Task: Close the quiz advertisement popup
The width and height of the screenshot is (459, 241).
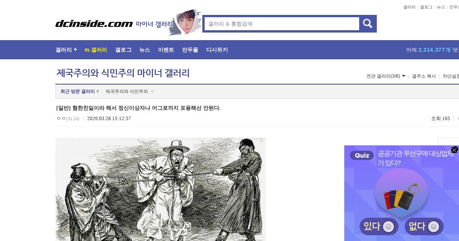Action: [454, 150]
